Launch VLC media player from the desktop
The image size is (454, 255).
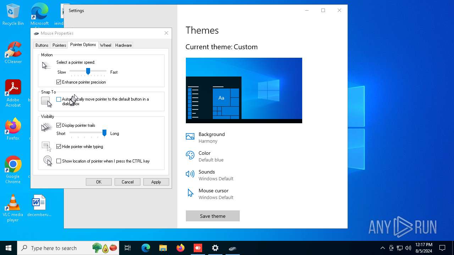13,208
